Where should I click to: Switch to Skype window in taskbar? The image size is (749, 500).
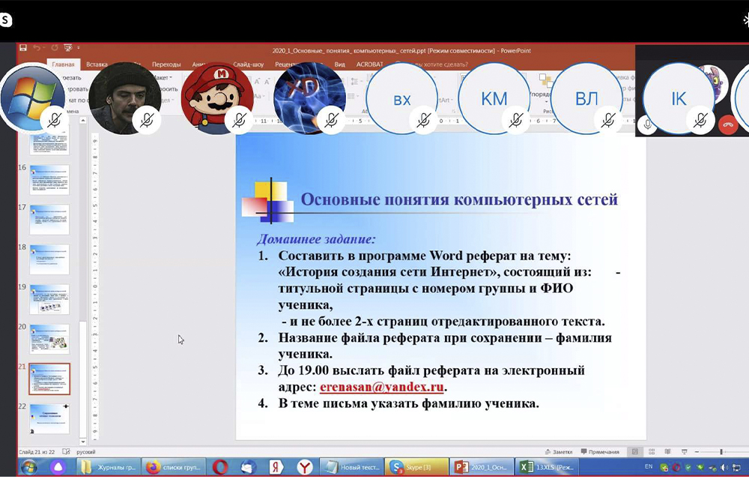pyautogui.click(x=417, y=467)
